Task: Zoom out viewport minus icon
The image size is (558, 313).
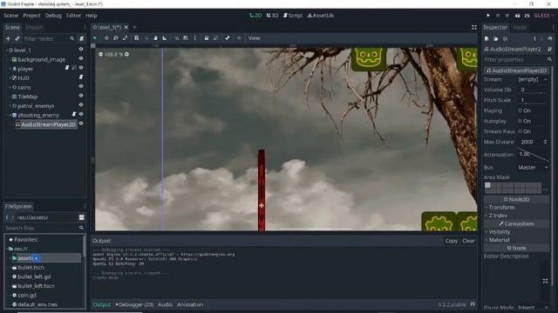Action: coord(101,54)
